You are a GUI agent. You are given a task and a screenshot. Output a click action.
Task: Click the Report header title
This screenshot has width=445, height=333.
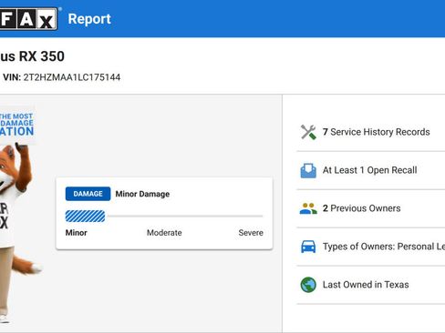coord(89,19)
